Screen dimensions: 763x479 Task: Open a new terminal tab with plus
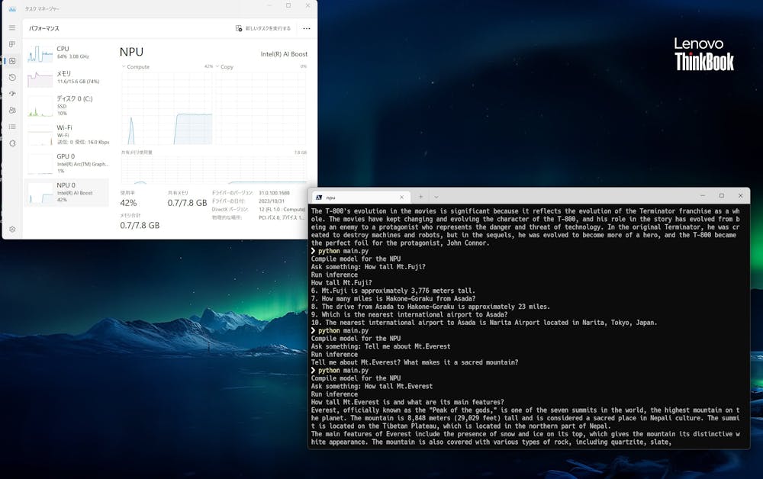tap(421, 197)
